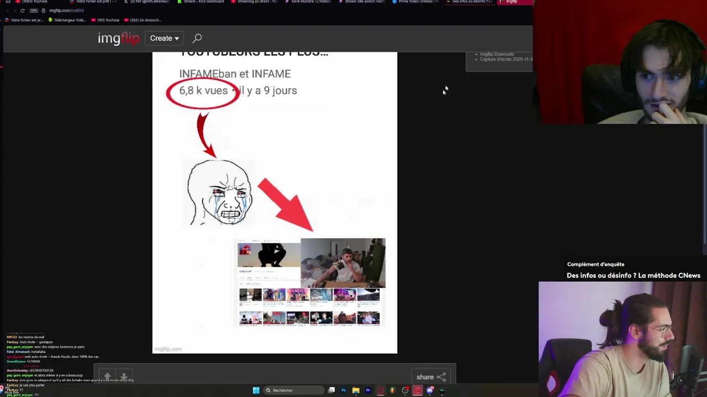Open Premiere Pro from the taskbar

click(368, 390)
